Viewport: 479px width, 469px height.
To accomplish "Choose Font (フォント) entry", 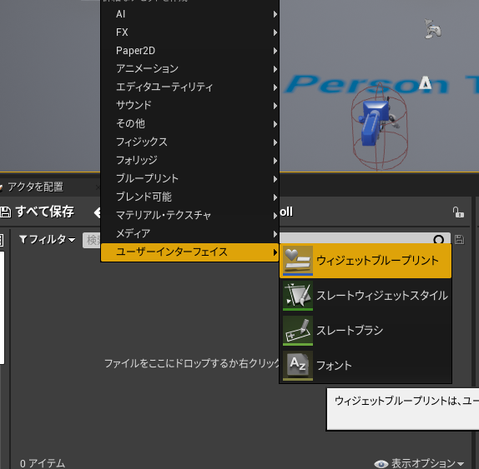I will pos(366,365).
